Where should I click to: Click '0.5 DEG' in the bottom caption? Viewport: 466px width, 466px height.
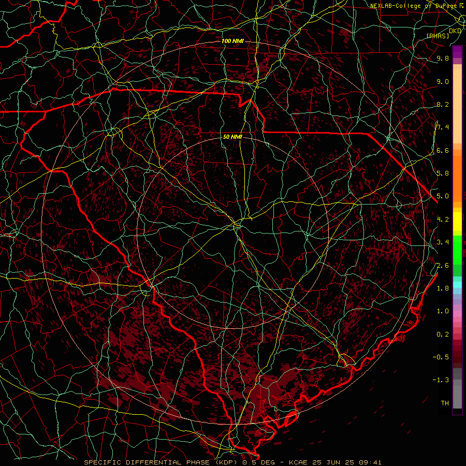pyautogui.click(x=258, y=462)
